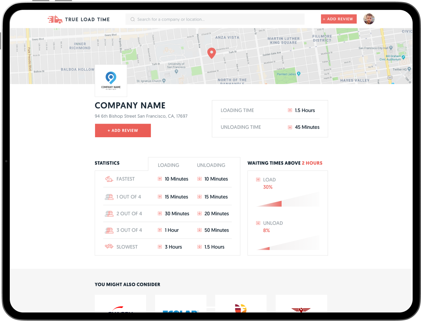Type in the company or location search field
This screenshot has height=321, width=421.
coord(217,20)
